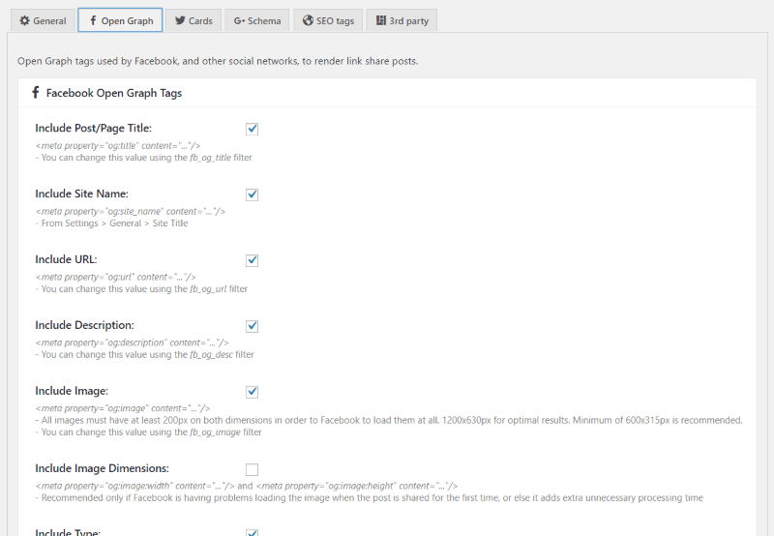The image size is (774, 536).
Task: Click the 3rd party tab's plugin icon
Action: point(380,20)
